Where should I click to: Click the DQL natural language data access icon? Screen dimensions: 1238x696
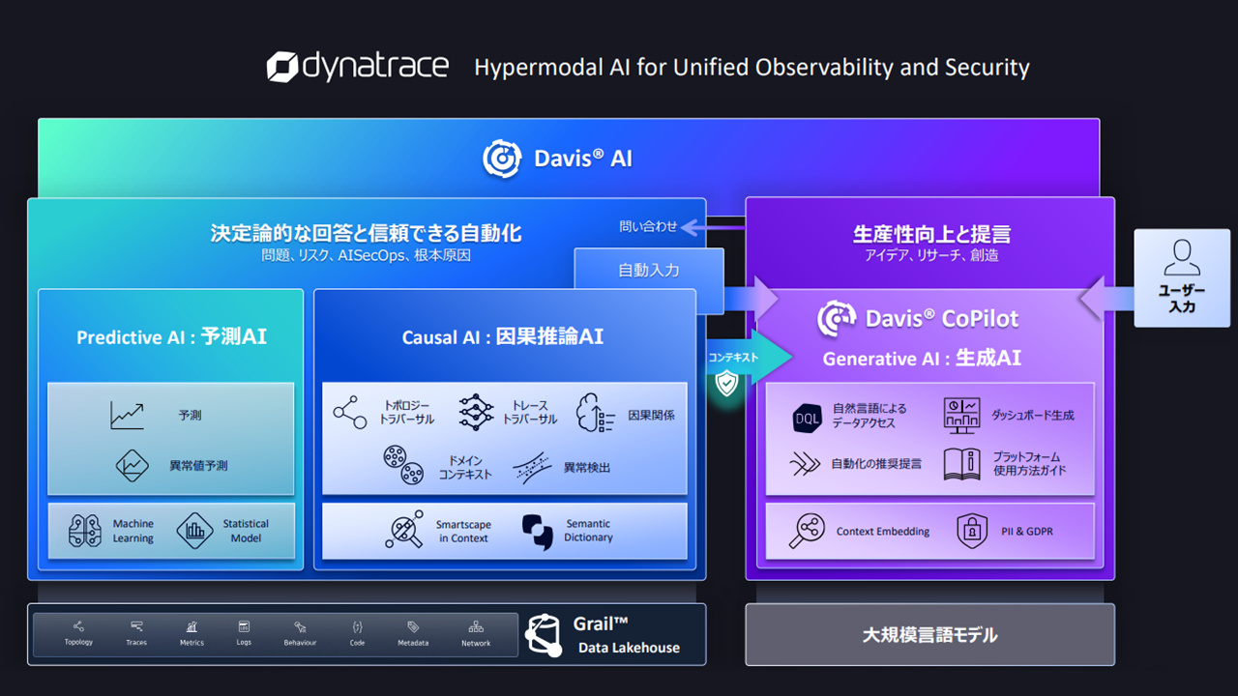[808, 417]
